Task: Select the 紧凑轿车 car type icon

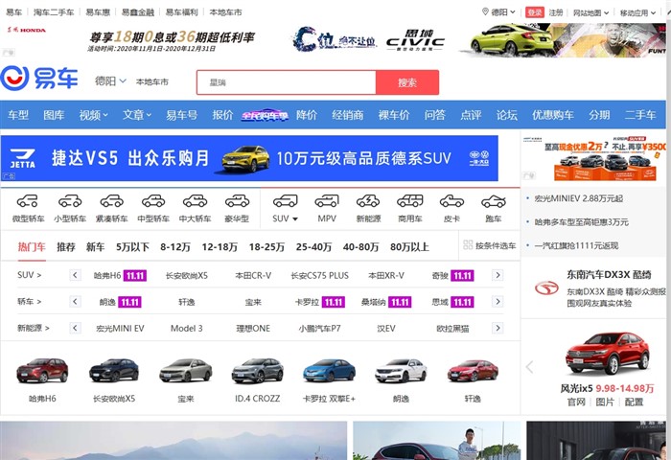Action: tap(112, 200)
